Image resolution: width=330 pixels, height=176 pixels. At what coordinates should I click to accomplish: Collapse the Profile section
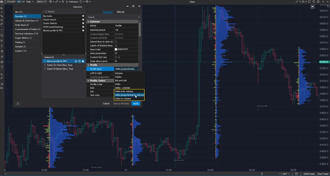(88, 65)
